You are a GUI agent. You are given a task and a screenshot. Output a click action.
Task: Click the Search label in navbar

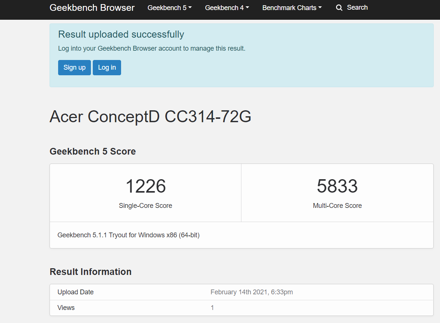357,7
